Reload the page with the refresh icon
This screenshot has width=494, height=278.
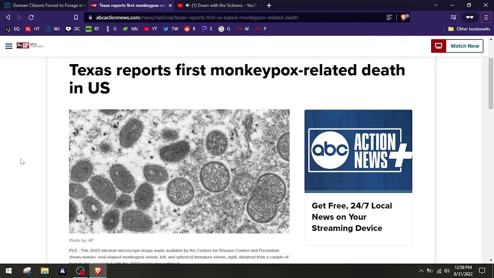(x=31, y=17)
